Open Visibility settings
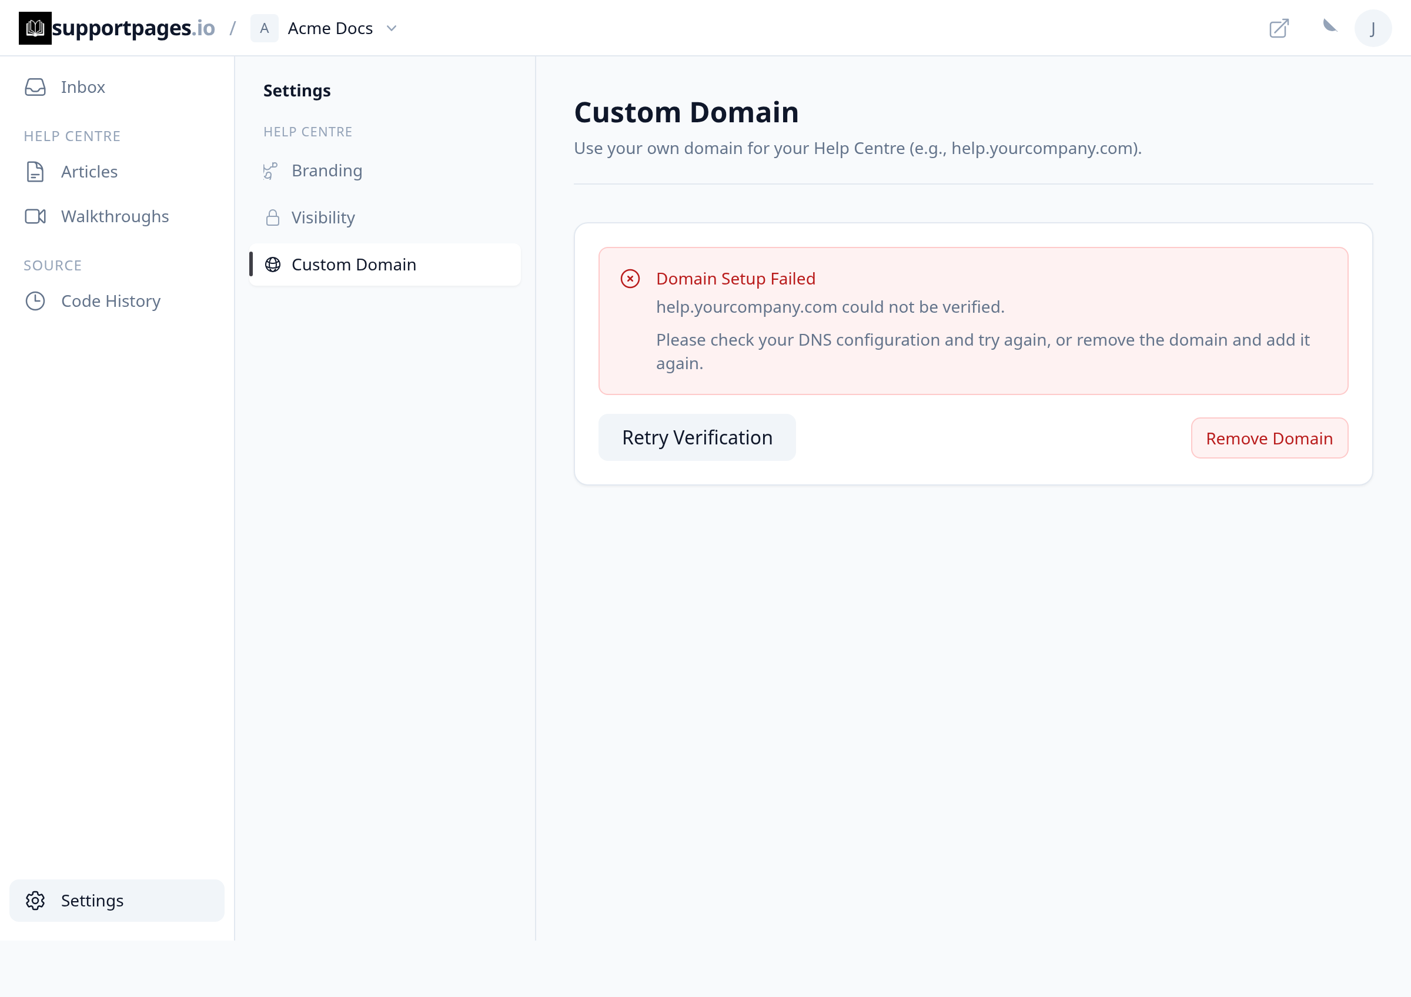The height and width of the screenshot is (997, 1411). [x=384, y=218]
